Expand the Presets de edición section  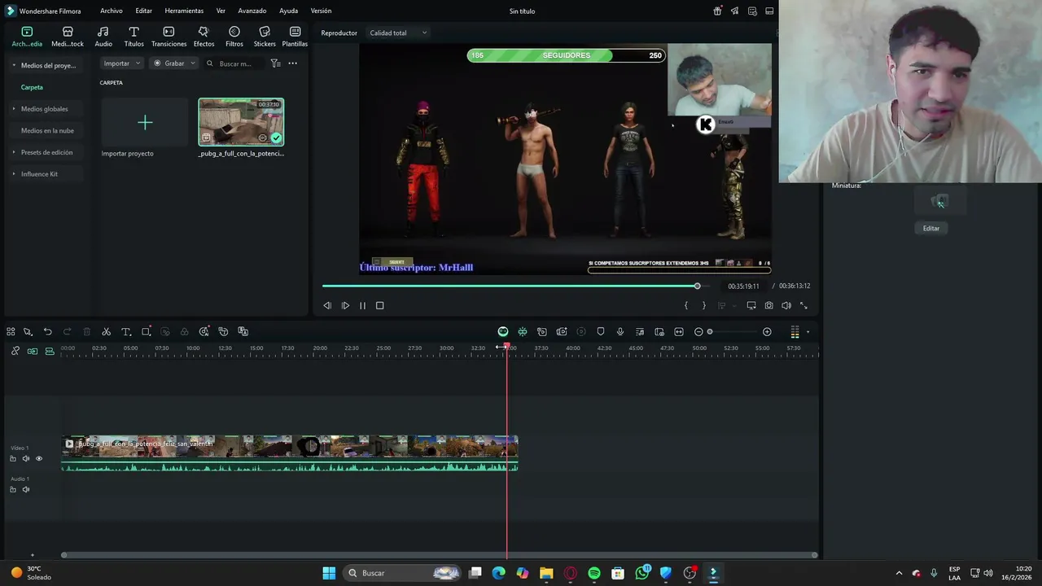14,152
